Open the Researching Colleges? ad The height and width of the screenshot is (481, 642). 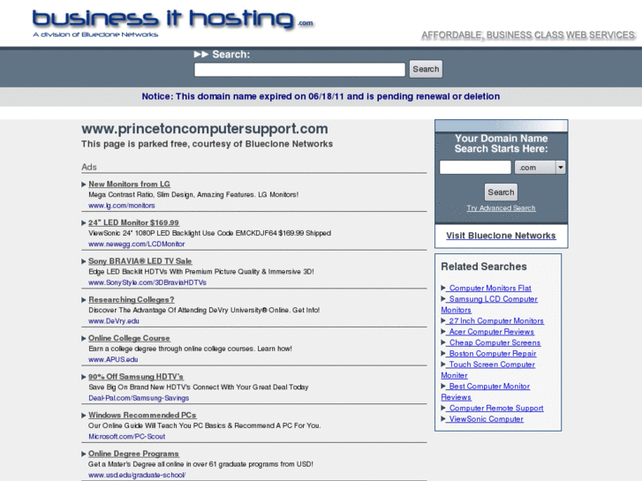(x=132, y=300)
